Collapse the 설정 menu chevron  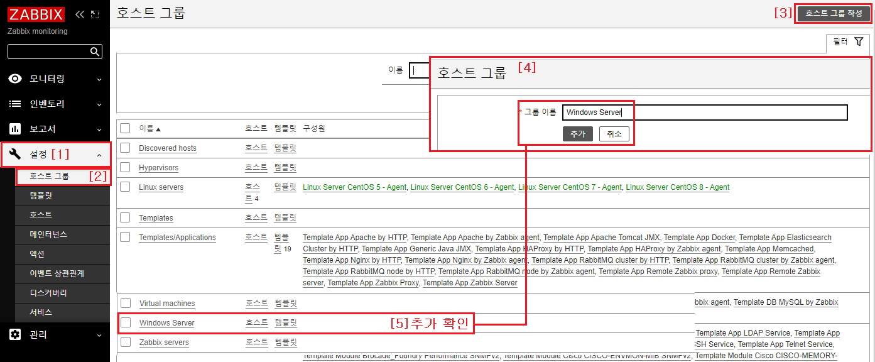click(99, 155)
